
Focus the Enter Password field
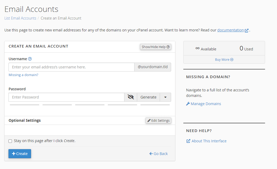[66, 97]
